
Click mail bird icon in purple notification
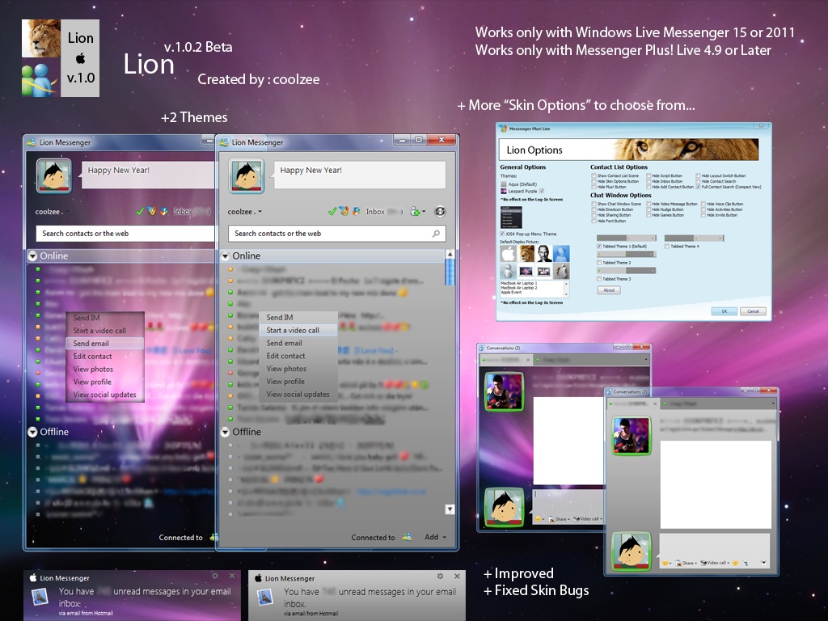pyautogui.click(x=40, y=596)
